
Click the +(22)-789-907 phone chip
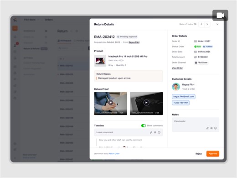tap(180, 103)
